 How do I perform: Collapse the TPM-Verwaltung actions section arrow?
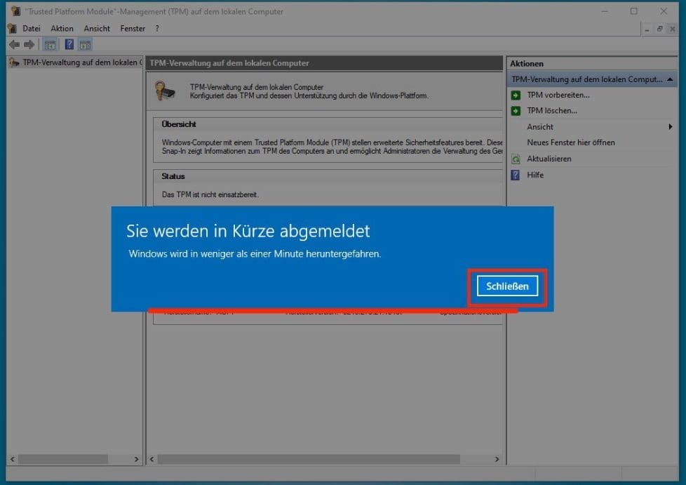[670, 79]
